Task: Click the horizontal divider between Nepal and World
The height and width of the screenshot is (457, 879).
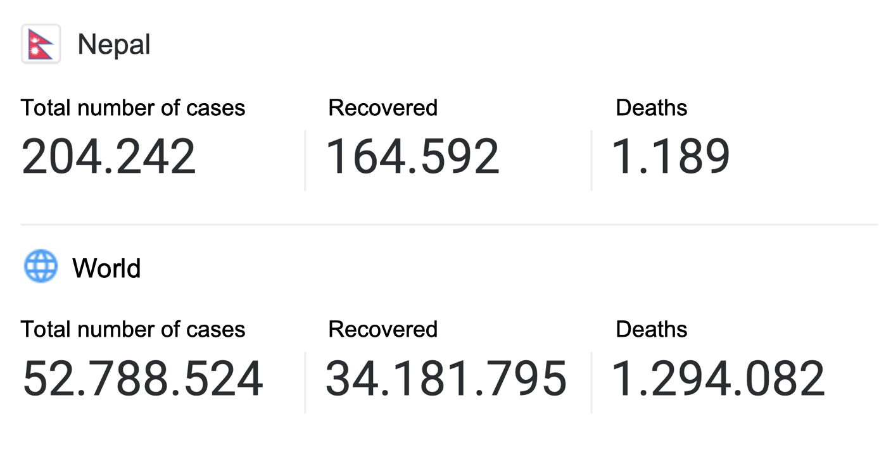Action: [x=449, y=224]
